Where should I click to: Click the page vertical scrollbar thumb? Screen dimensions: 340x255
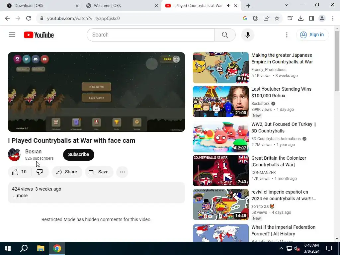tap(337, 61)
